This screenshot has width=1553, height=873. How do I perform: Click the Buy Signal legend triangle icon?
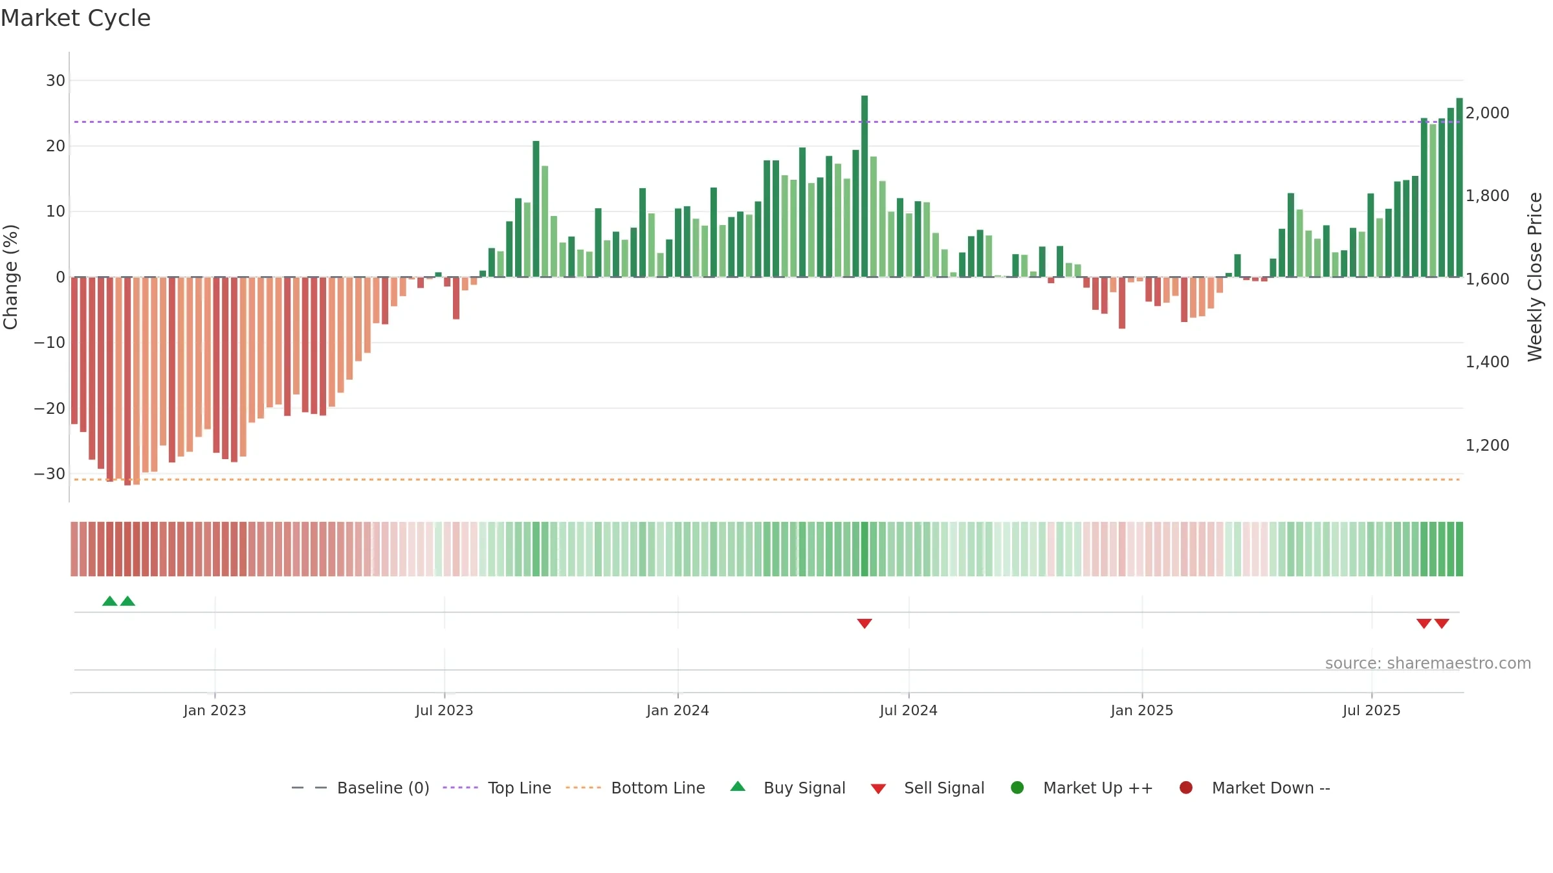coord(738,786)
